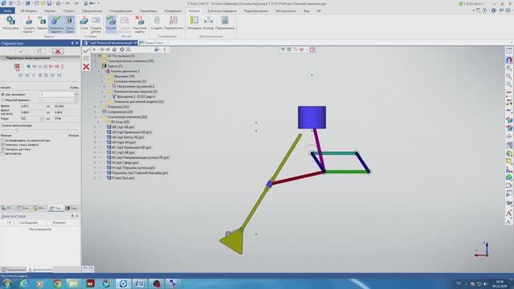Toggle the Автоповтор checkbox
Image resolution: width=514 pixels, height=289 pixels.
[2, 153]
